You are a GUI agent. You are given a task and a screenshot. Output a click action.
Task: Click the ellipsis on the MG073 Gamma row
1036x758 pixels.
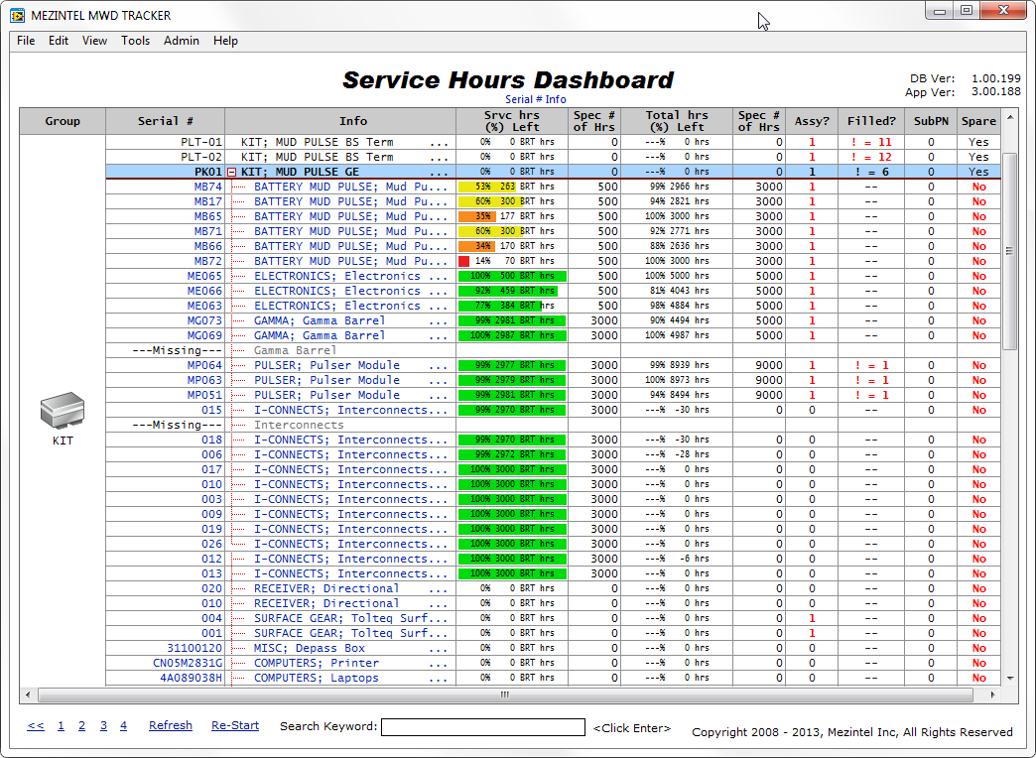[x=439, y=320]
